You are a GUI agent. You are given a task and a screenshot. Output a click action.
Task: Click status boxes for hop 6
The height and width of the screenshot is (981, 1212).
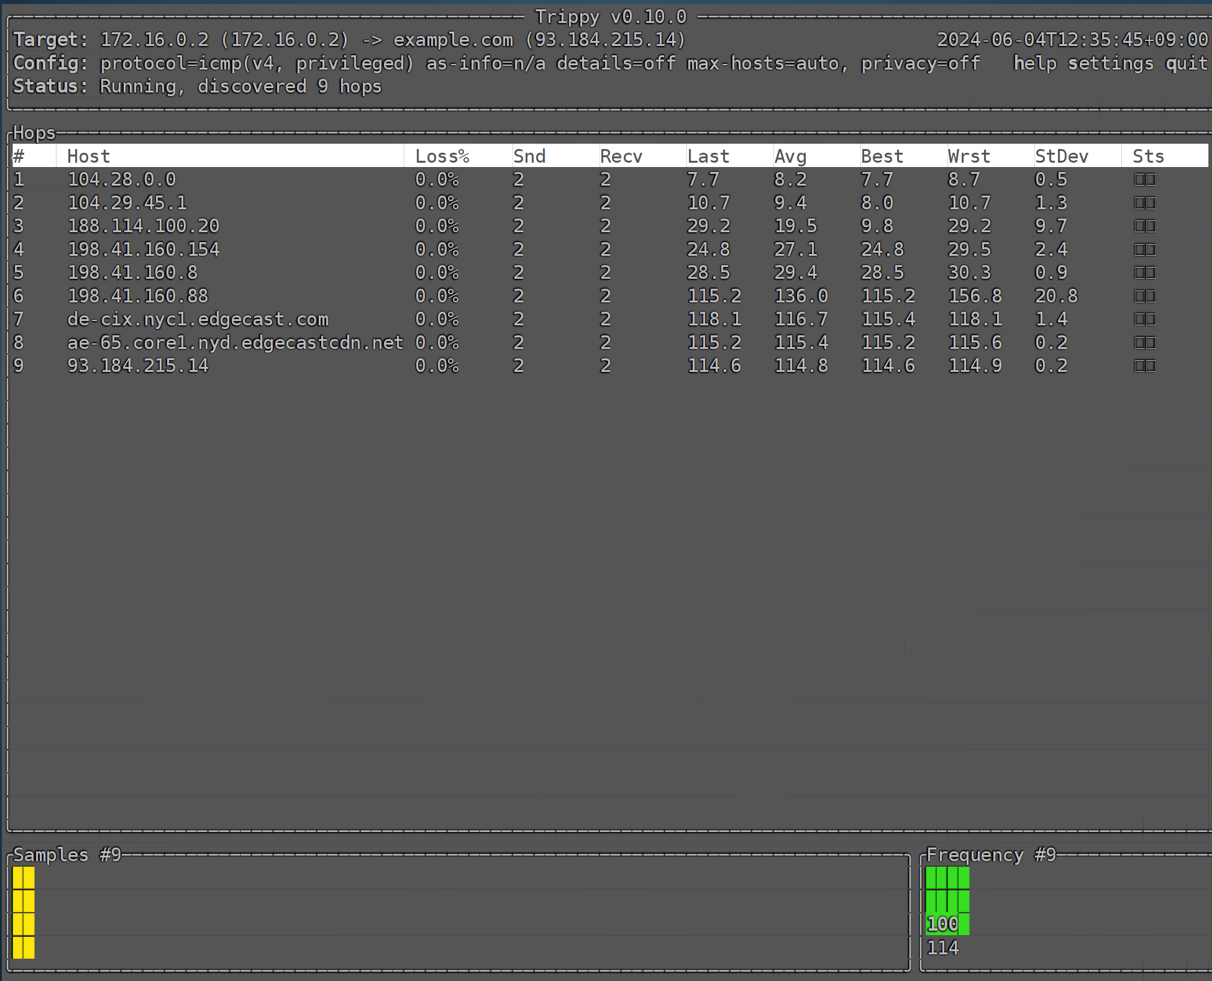pos(1144,296)
